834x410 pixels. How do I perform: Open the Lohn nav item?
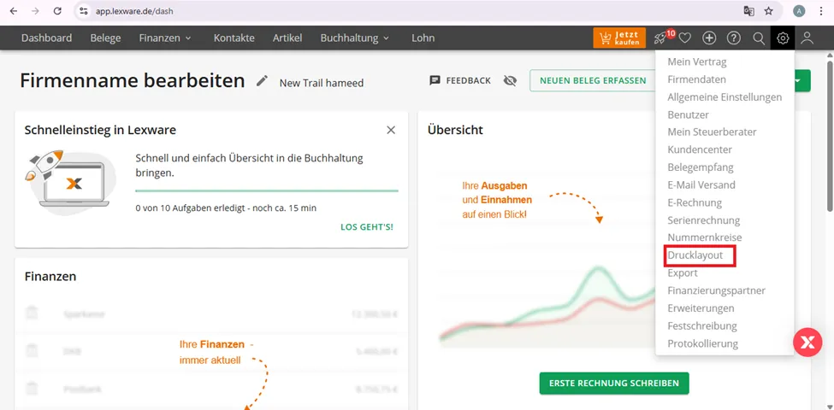[x=423, y=38]
